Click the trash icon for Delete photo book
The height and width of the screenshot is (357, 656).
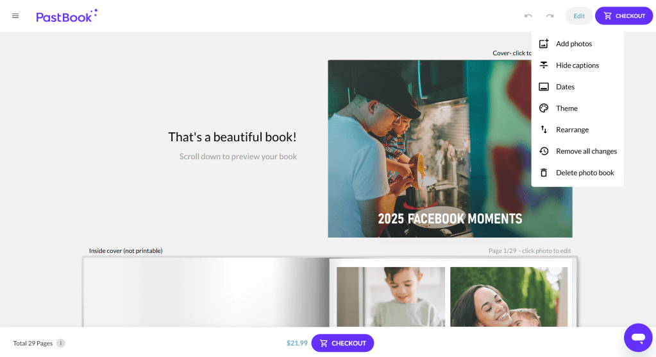click(x=543, y=173)
